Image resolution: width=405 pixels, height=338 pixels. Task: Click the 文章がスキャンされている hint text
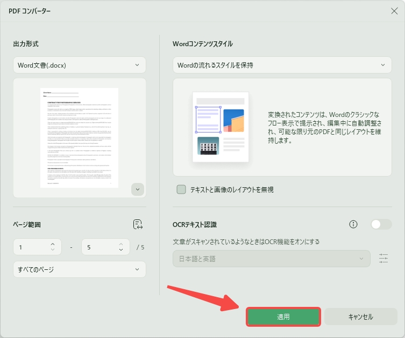pos(246,241)
